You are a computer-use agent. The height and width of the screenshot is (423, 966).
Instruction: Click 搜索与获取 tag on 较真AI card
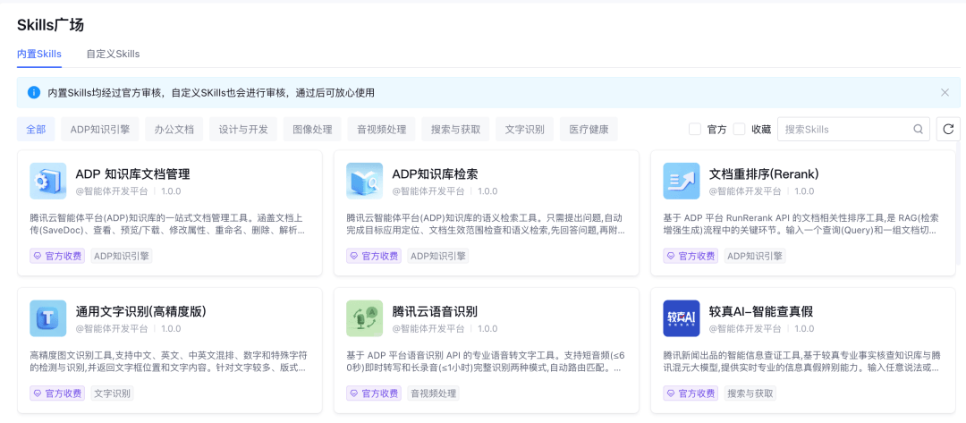tap(750, 393)
